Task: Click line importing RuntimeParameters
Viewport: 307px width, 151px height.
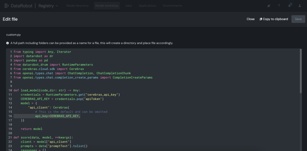Action: pyautogui.click(x=53, y=65)
